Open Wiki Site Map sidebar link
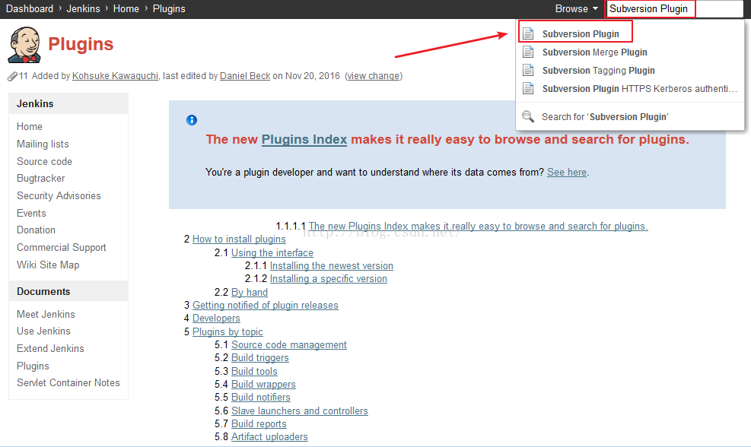The width and height of the screenshot is (751, 447). click(x=48, y=265)
